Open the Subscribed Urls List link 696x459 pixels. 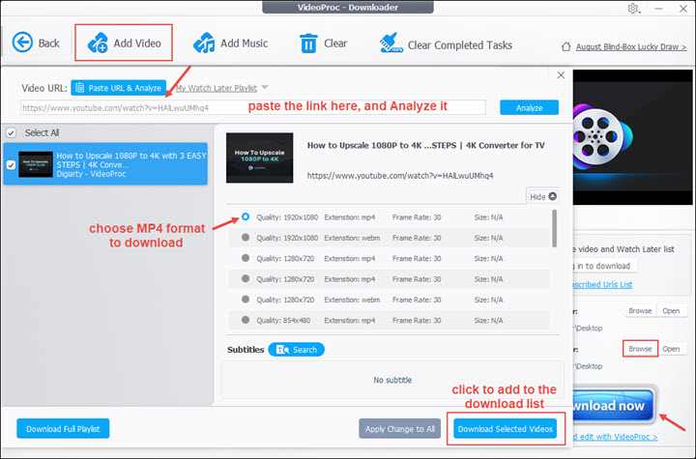click(x=602, y=284)
